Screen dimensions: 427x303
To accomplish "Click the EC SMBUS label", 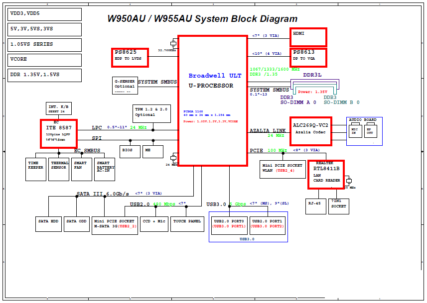I will [x=87, y=150].
